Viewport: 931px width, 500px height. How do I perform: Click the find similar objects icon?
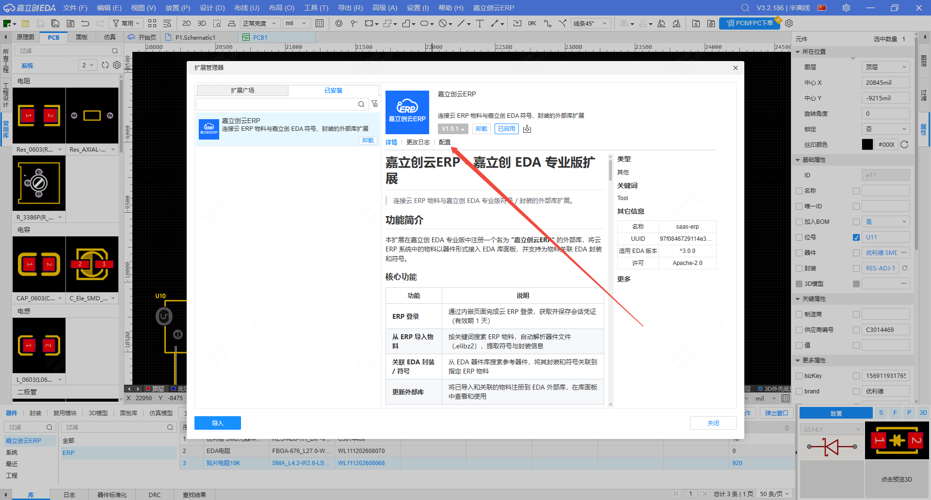click(x=167, y=23)
